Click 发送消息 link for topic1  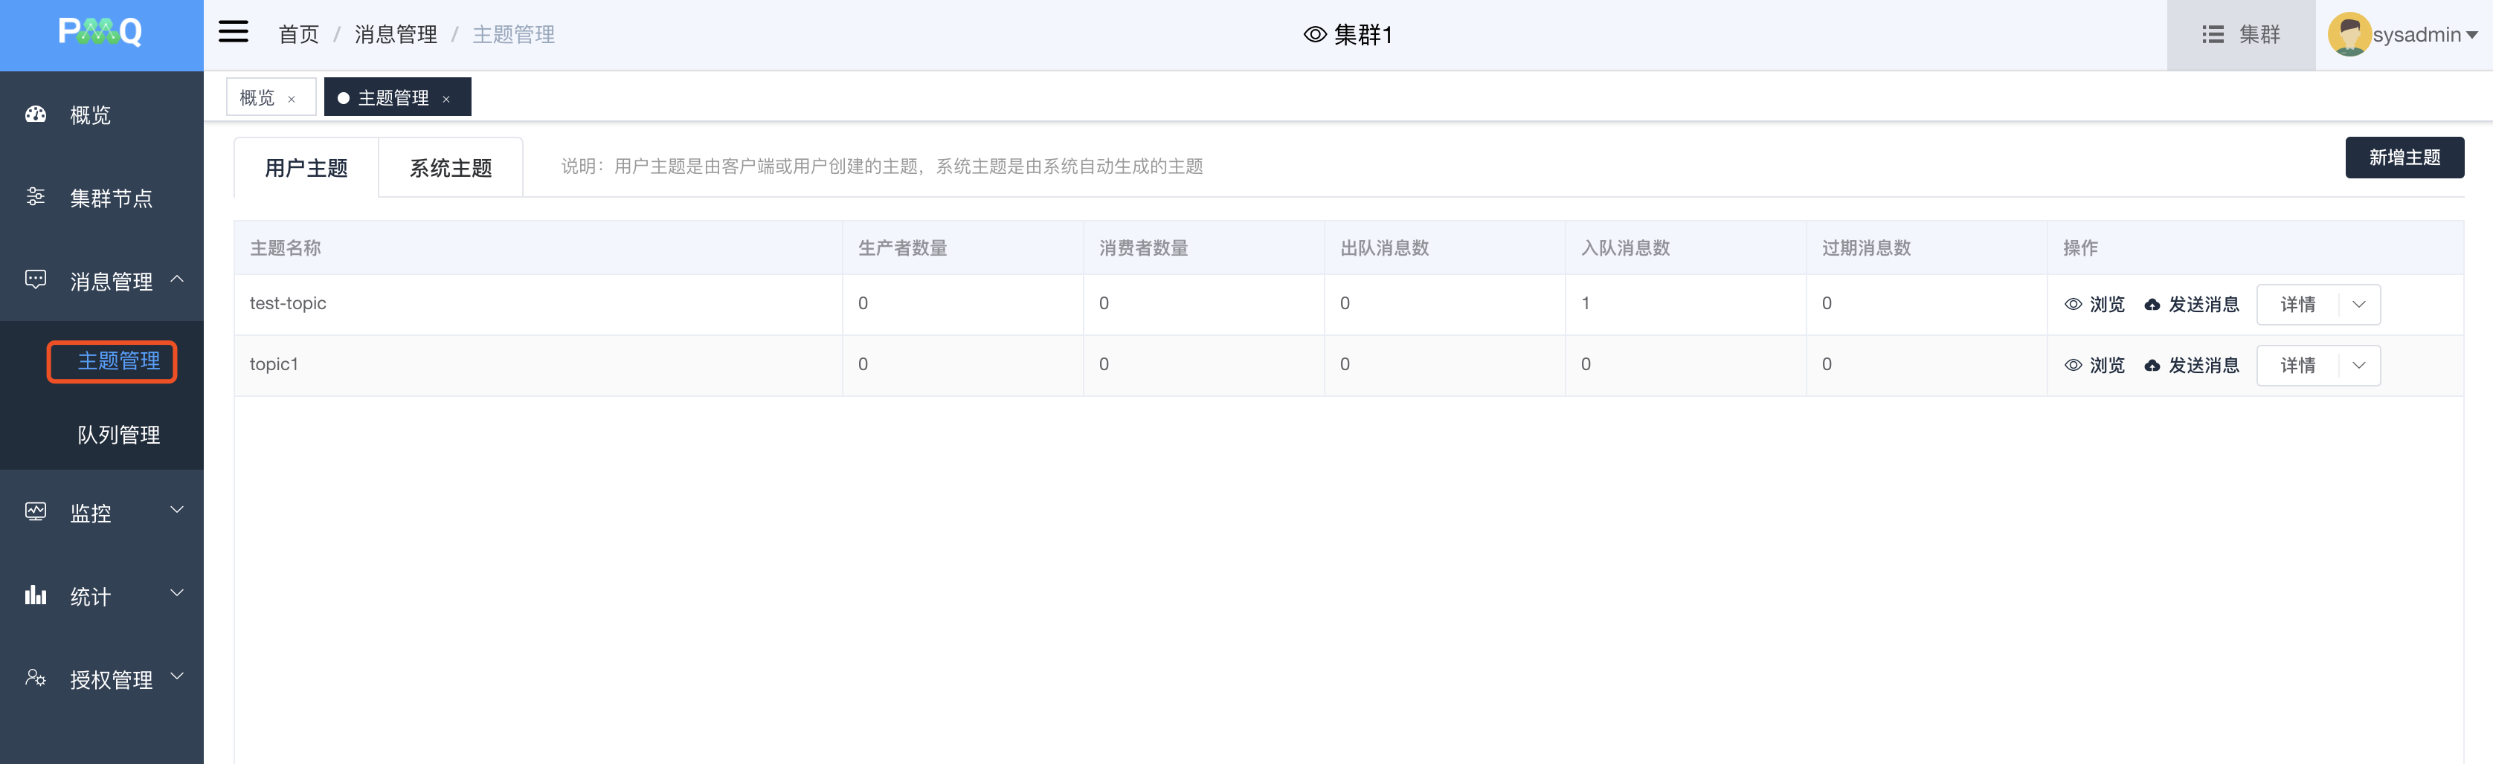[2204, 366]
